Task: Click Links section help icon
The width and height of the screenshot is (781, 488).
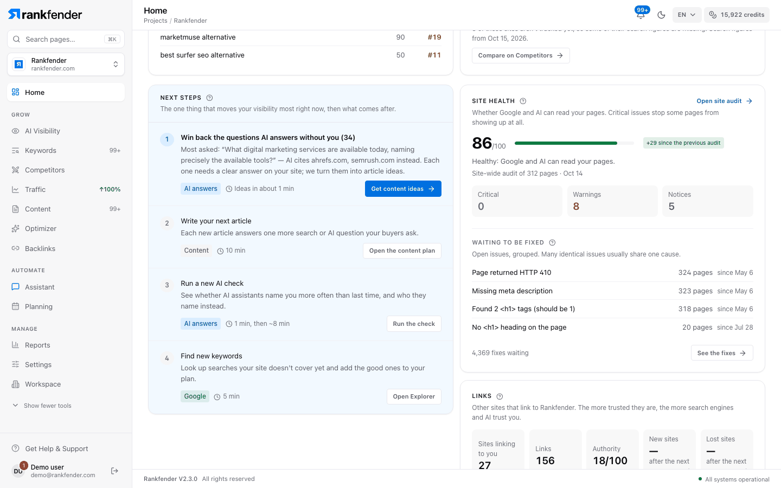Action: 500,396
